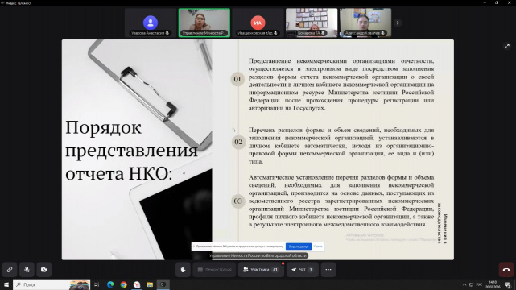Click the Скрыть link in sharing bar

click(x=318, y=246)
